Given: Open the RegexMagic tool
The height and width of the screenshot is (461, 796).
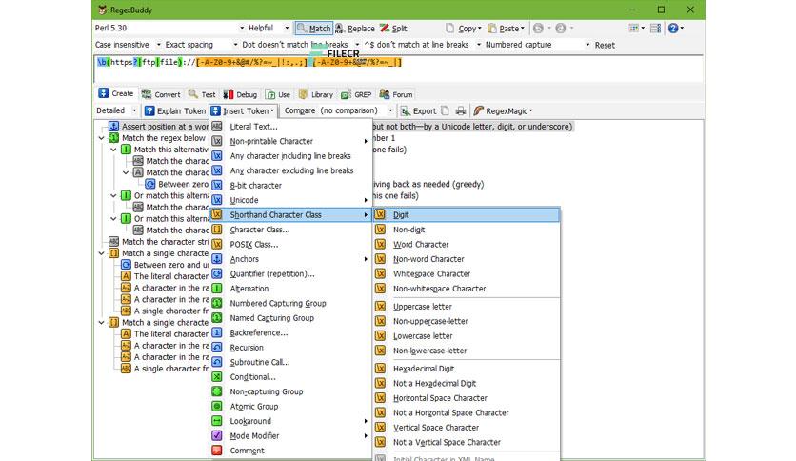Looking at the screenshot, I should click(503, 110).
